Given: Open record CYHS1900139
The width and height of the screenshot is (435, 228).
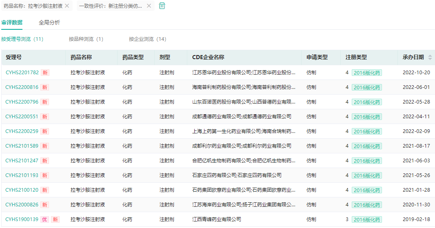Looking at the screenshot, I should coord(22,219).
